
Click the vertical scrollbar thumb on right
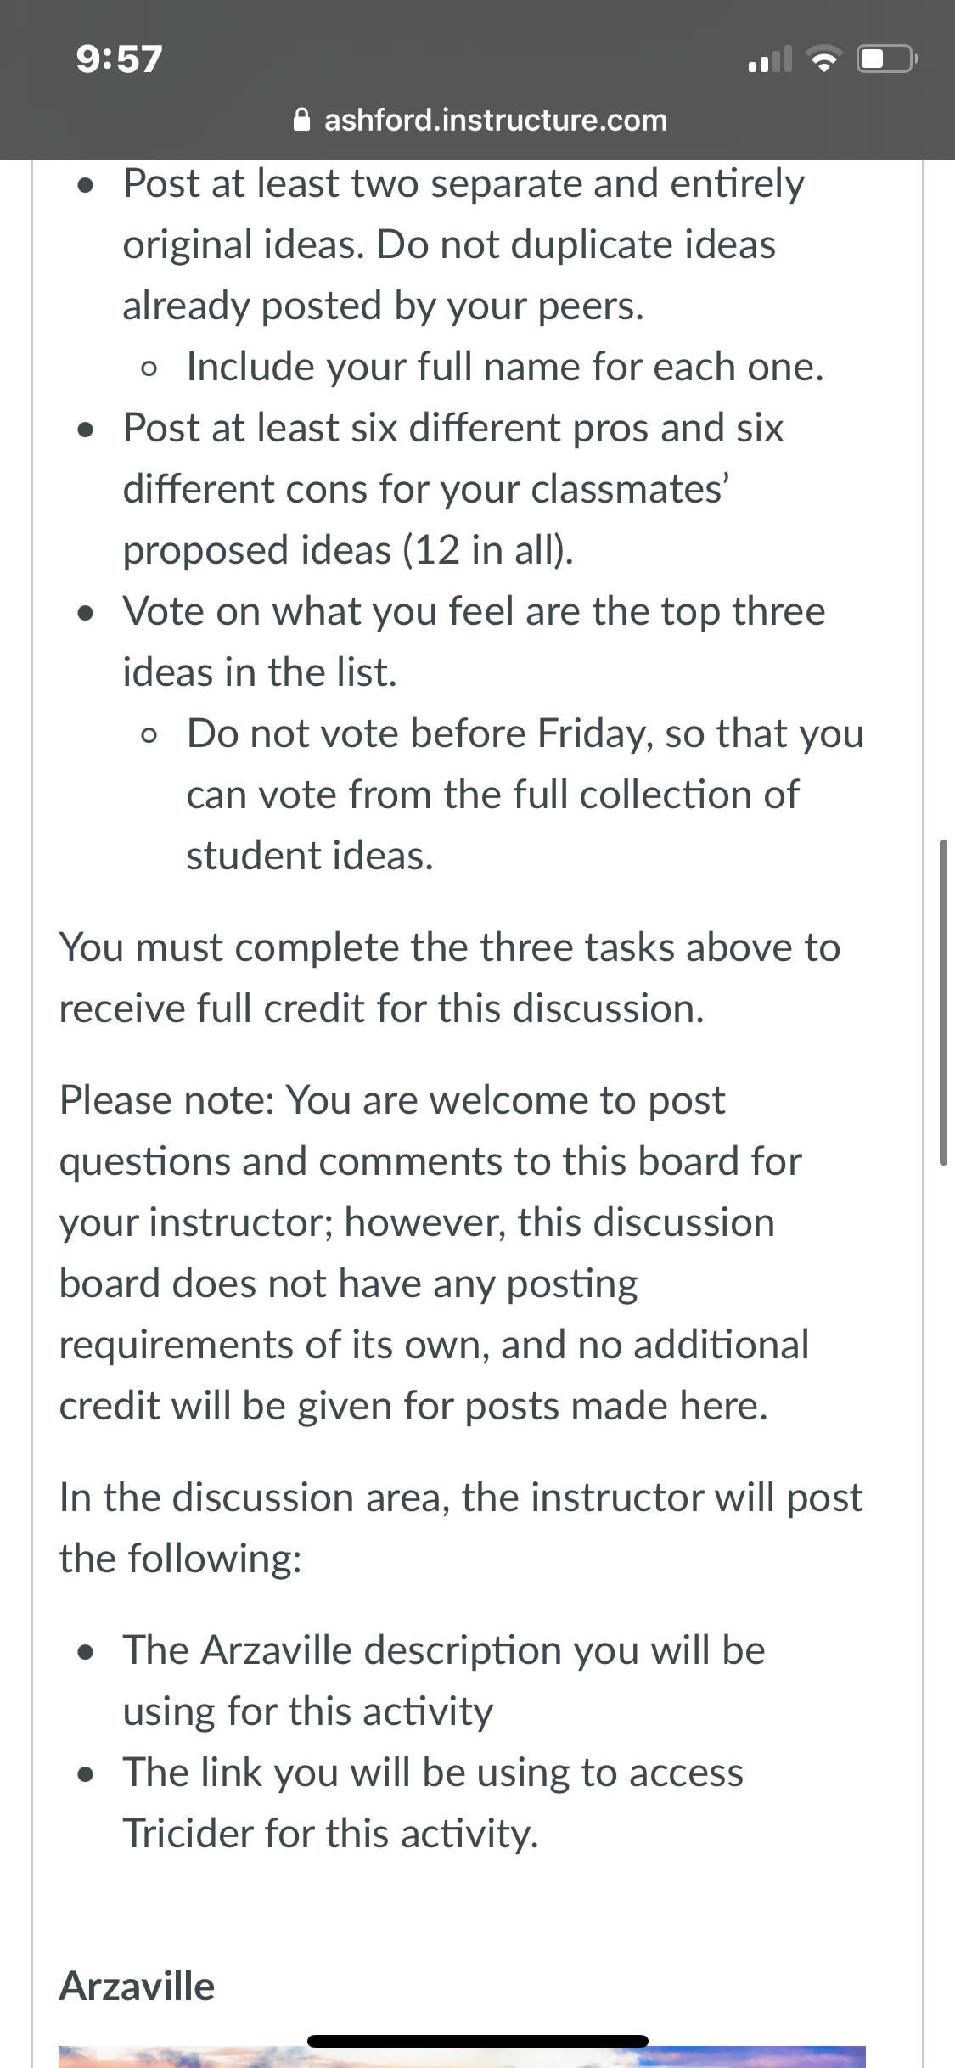943,1002
